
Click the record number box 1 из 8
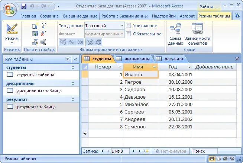120,151
